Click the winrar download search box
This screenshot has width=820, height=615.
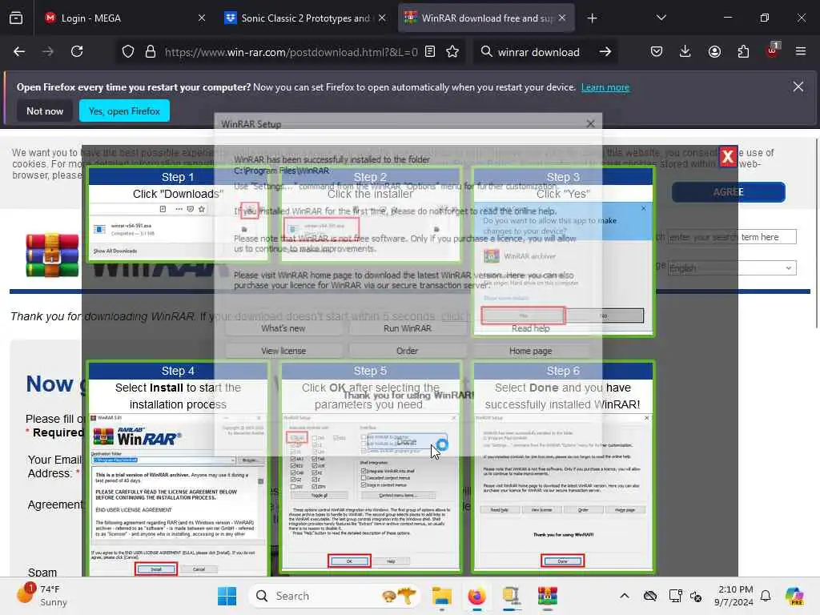coord(539,52)
